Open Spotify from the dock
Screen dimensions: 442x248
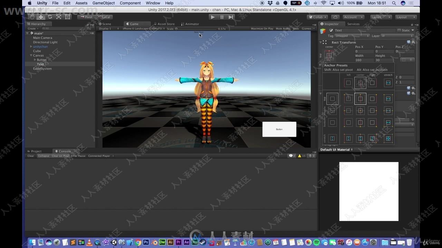[x=316, y=242]
